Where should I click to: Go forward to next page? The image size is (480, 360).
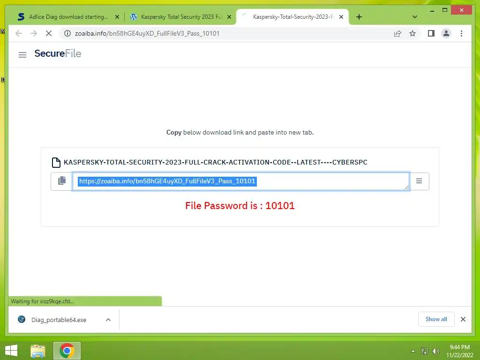[x=34, y=33]
